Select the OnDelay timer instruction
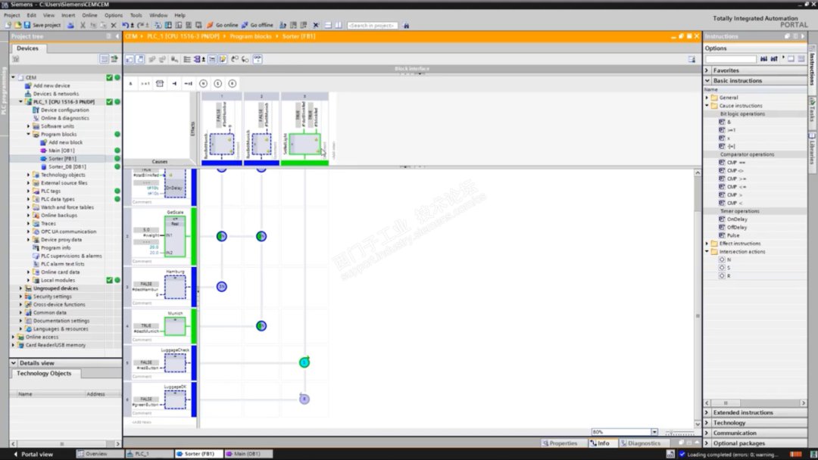Image resolution: width=818 pixels, height=460 pixels. coord(736,219)
